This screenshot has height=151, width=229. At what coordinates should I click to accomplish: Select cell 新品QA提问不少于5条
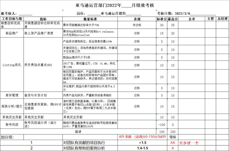[x=90, y=57]
